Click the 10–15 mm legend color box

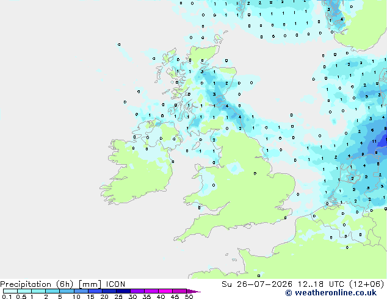(81, 291)
